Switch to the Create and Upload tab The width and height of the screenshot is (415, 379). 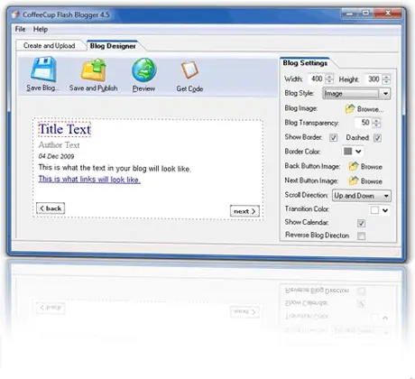(x=49, y=46)
